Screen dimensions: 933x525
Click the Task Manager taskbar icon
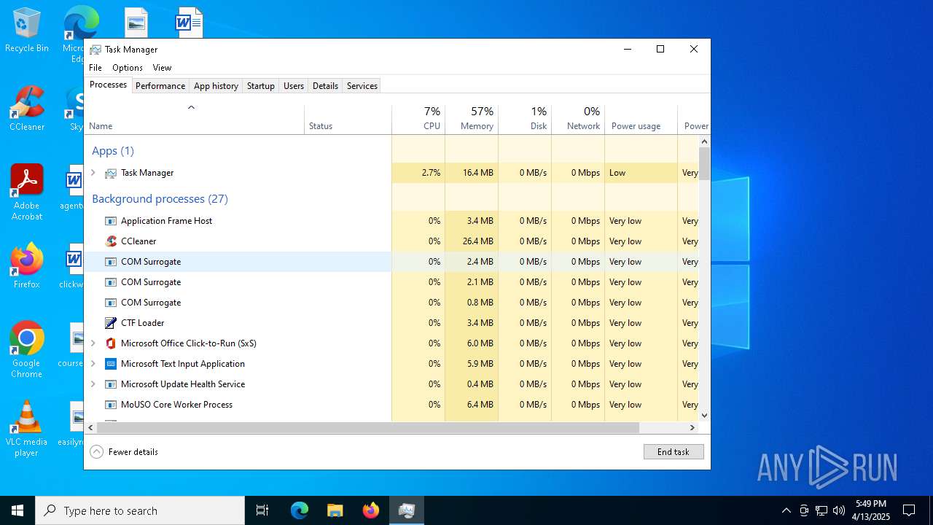[x=407, y=510]
